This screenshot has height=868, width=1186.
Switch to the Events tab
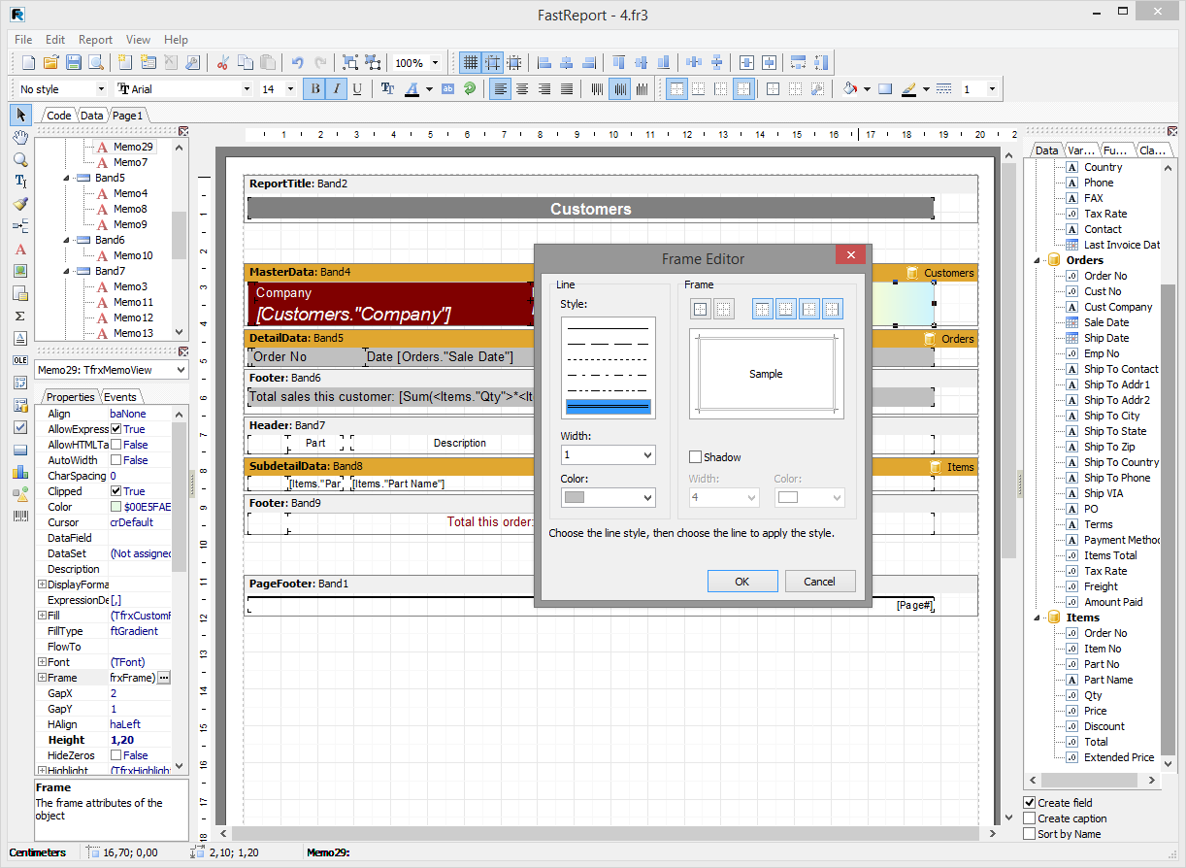click(x=120, y=397)
